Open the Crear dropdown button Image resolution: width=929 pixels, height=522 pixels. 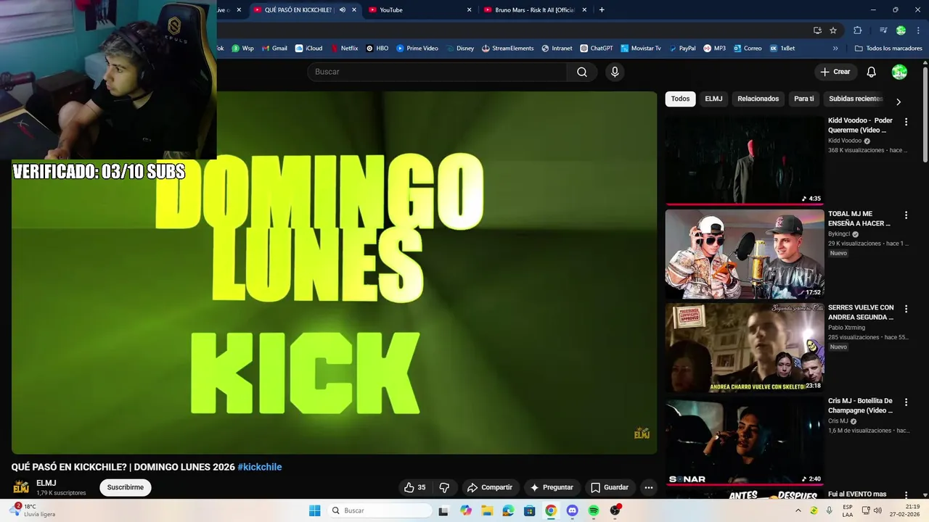click(835, 72)
